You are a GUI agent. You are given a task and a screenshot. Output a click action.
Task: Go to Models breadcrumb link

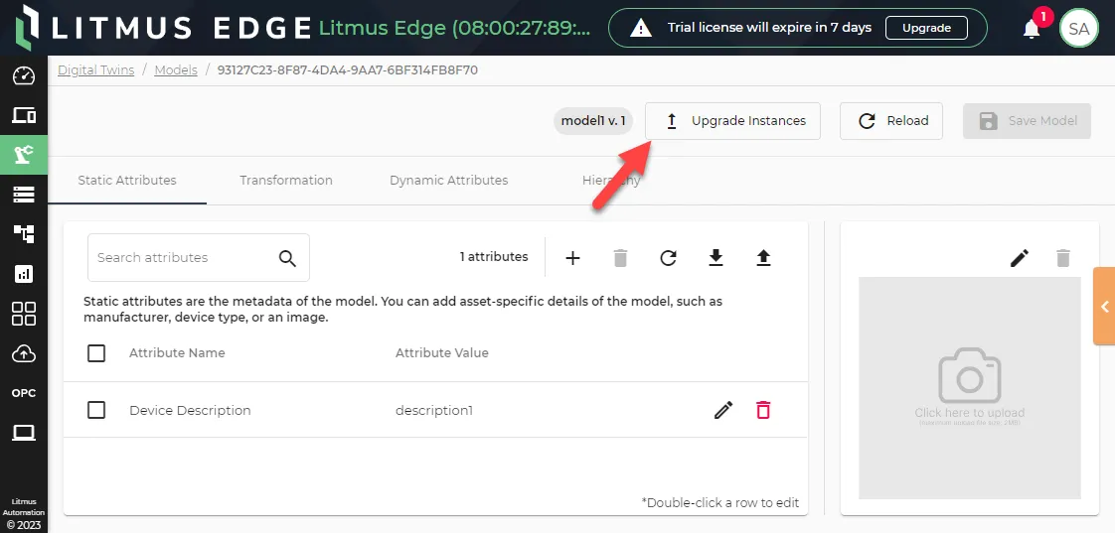coord(176,70)
